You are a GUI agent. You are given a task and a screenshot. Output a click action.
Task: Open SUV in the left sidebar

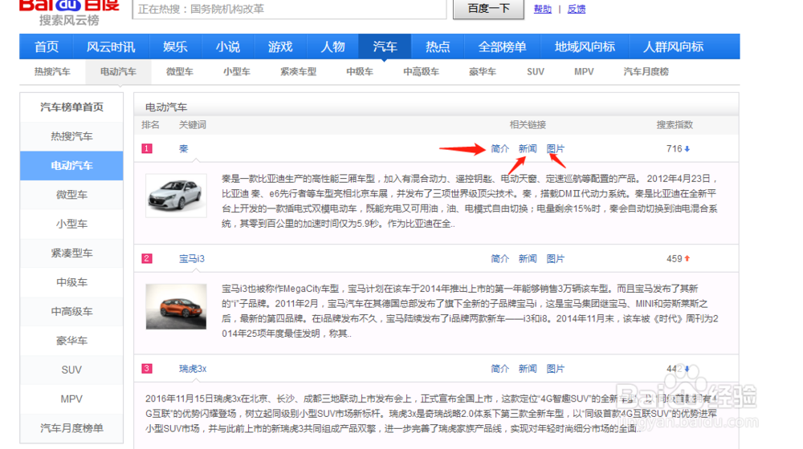[x=71, y=370]
